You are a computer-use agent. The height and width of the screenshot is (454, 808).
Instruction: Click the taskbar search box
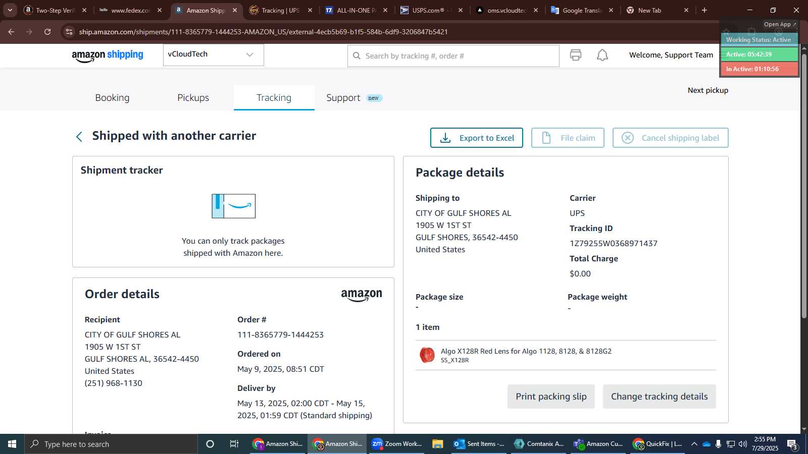111,444
